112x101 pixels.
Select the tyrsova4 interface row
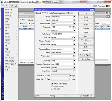pos(27,29)
